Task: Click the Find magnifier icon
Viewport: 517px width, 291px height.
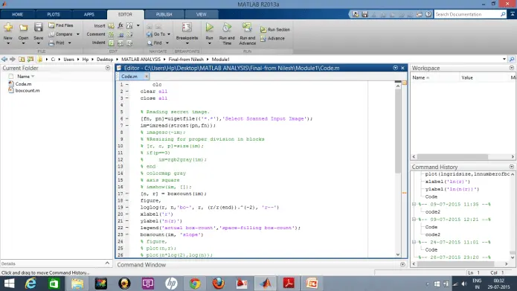Action: [150, 43]
